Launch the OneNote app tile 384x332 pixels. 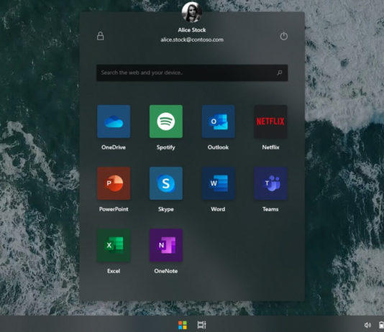click(x=166, y=245)
